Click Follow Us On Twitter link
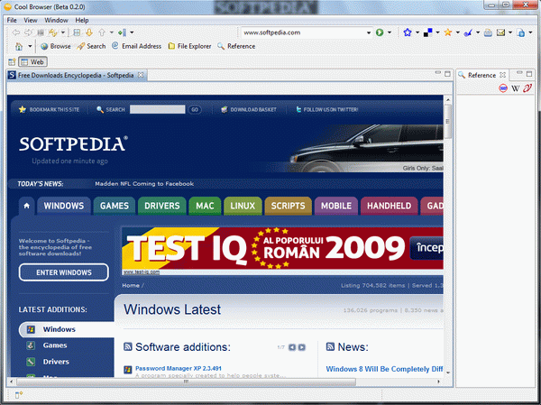 [x=326, y=109]
